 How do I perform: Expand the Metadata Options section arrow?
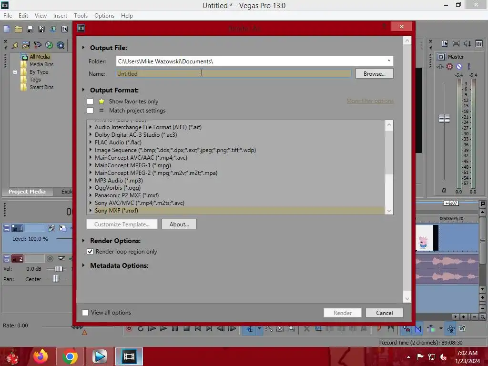(83, 265)
